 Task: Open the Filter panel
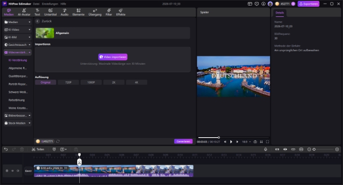pos(109,12)
